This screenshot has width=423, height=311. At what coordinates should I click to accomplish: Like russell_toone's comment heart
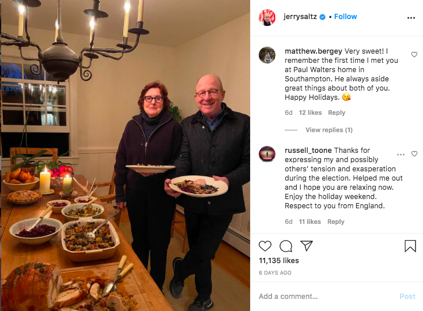[x=414, y=153]
